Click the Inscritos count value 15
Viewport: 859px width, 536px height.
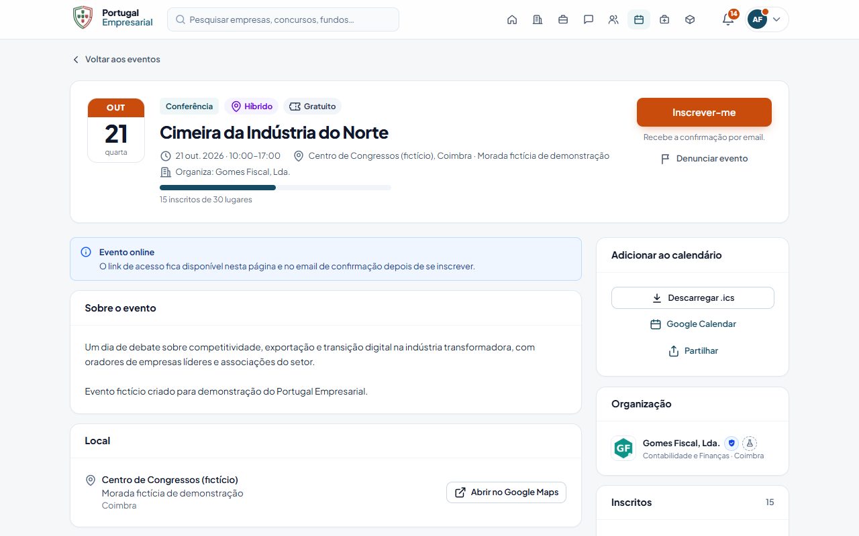(x=770, y=503)
